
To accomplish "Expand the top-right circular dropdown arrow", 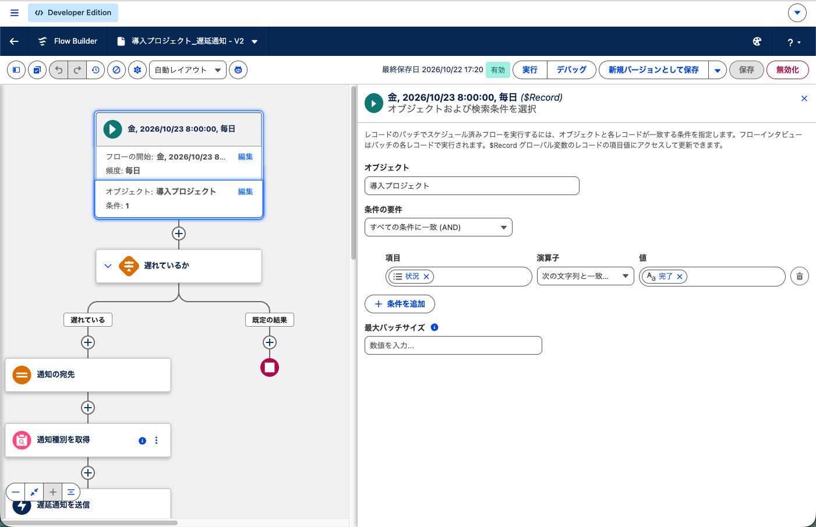I will coord(797,12).
